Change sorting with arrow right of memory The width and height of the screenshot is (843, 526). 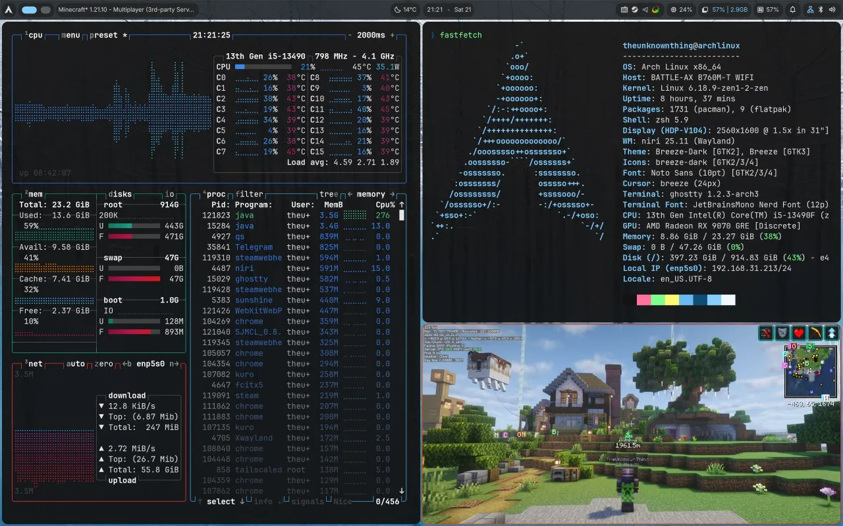click(393, 194)
